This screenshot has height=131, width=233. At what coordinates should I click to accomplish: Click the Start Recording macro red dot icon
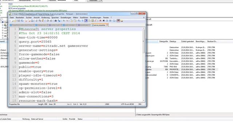pyautogui.click(x=100, y=21)
